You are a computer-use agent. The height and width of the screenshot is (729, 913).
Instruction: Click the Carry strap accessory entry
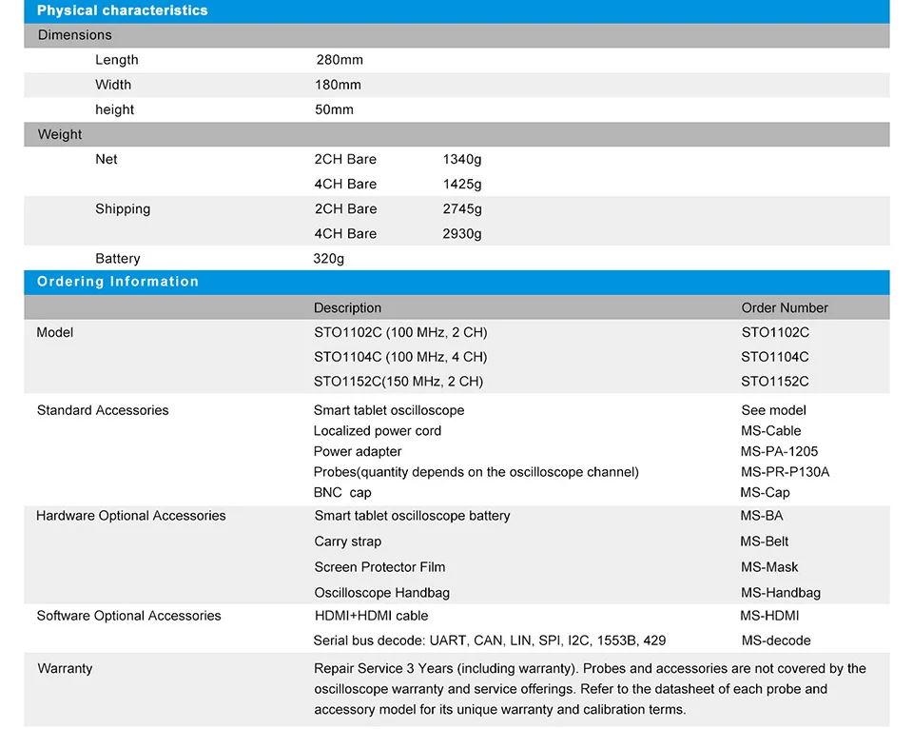348,542
